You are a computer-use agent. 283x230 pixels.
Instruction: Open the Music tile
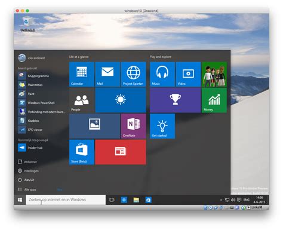(x=162, y=74)
